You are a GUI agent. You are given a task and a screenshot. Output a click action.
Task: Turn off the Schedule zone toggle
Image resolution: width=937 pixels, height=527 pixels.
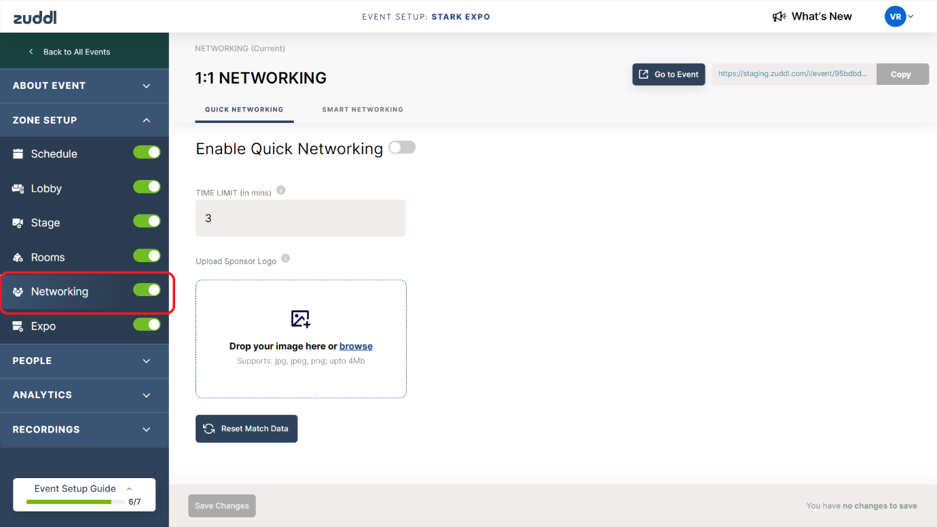point(147,152)
